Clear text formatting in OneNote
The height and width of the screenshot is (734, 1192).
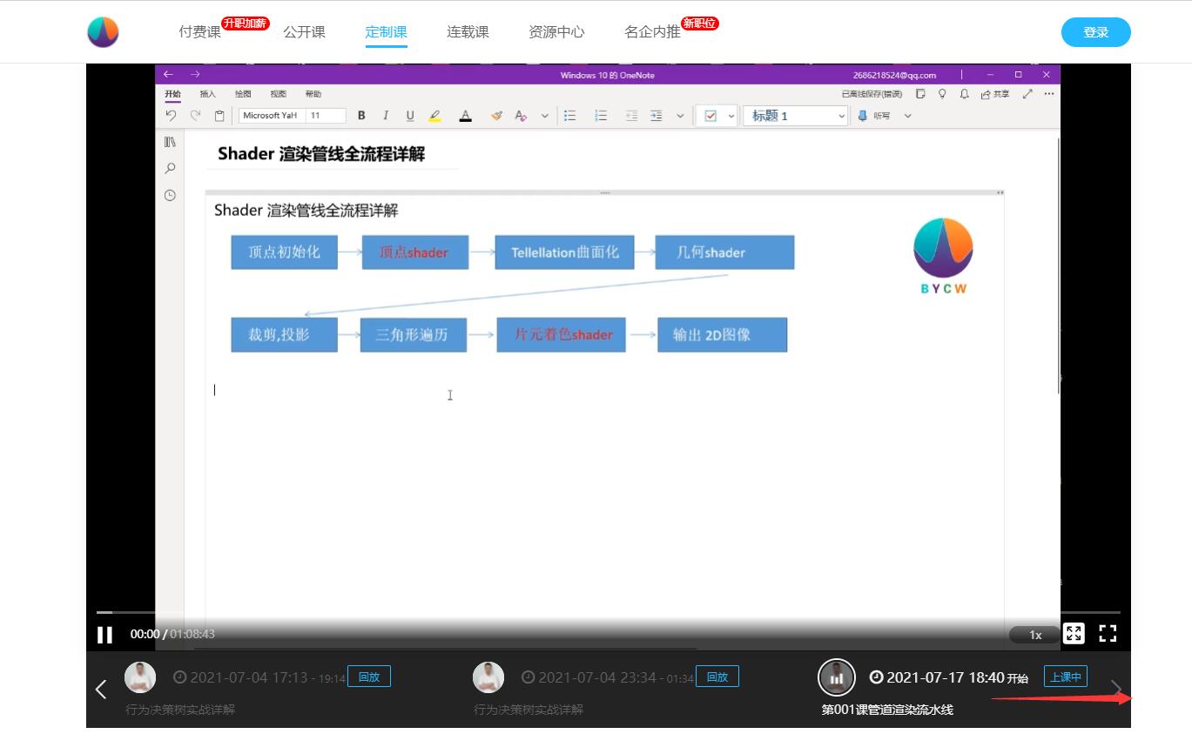click(x=521, y=116)
